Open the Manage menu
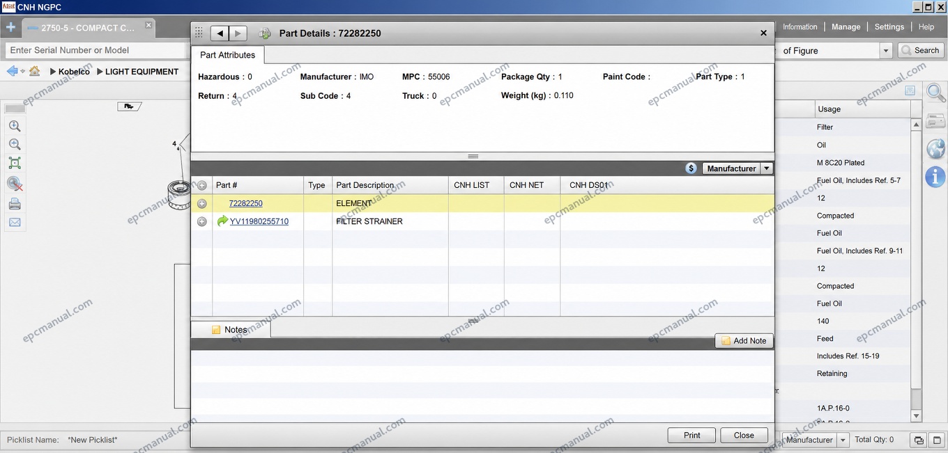Viewport: 948px width, 453px height. tap(846, 27)
